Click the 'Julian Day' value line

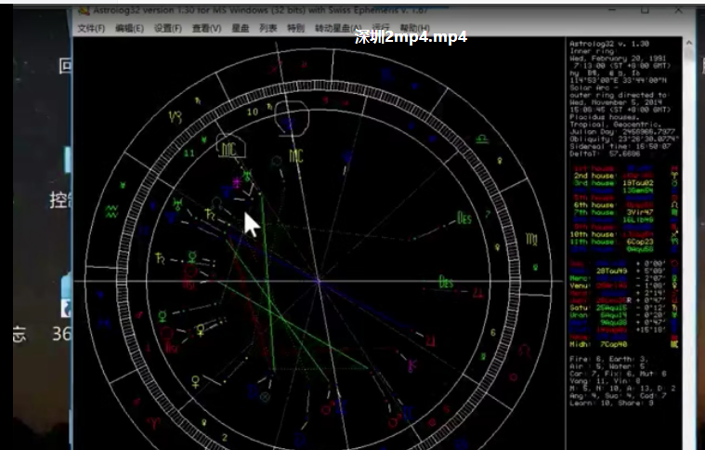tap(622, 132)
